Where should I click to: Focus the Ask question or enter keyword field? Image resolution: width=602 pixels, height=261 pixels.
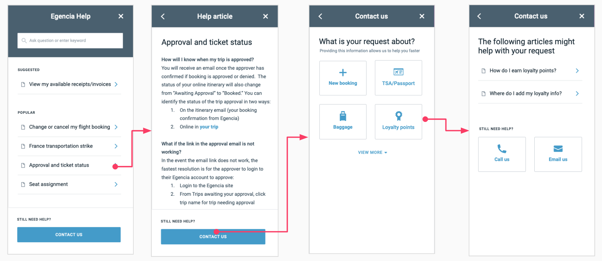point(70,40)
